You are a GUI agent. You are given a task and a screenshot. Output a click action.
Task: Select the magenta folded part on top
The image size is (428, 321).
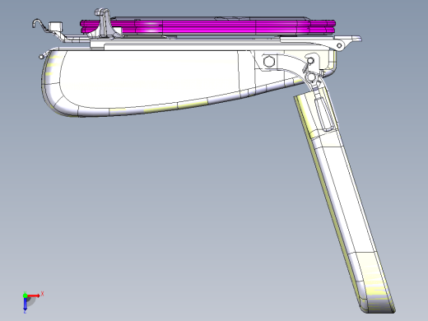(x=207, y=26)
